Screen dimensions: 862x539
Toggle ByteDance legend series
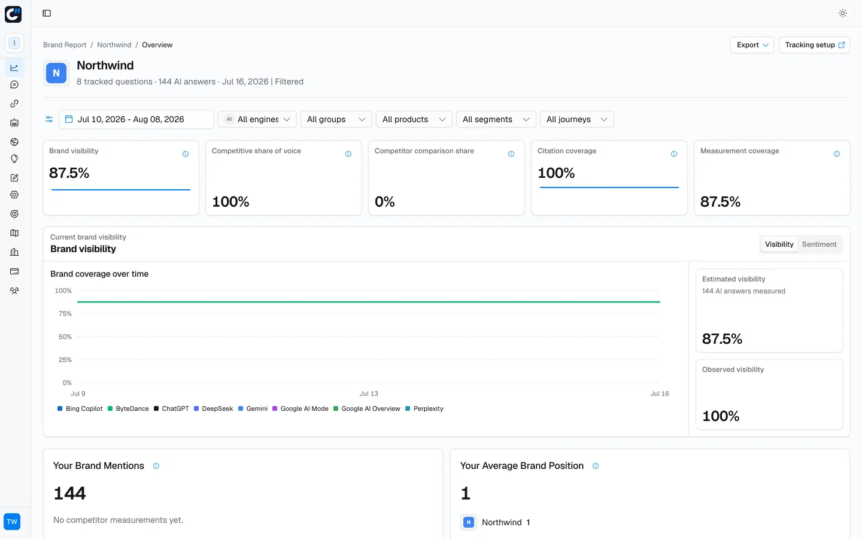(x=128, y=408)
